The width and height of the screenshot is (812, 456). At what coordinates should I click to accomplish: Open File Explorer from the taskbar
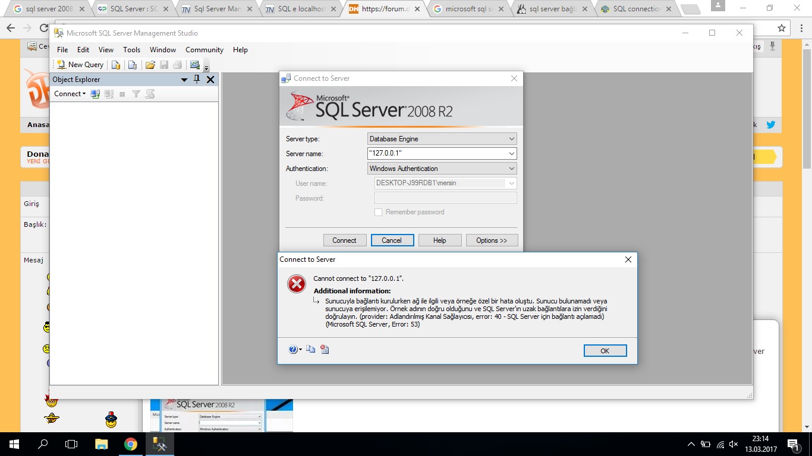click(x=102, y=444)
